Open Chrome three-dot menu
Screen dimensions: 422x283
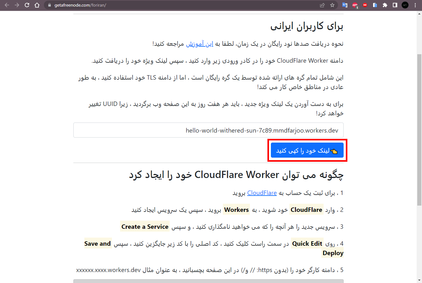(x=415, y=5)
